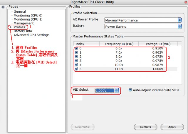Click the disabled New Profile button

point(83,127)
